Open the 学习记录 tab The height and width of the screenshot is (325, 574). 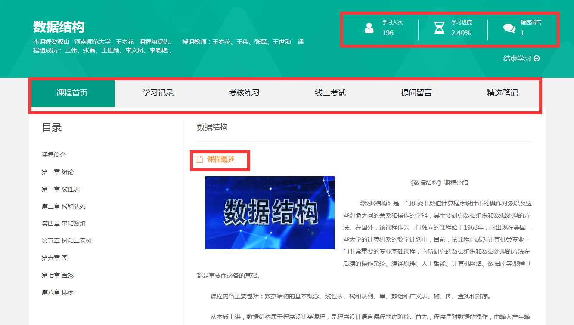[158, 93]
